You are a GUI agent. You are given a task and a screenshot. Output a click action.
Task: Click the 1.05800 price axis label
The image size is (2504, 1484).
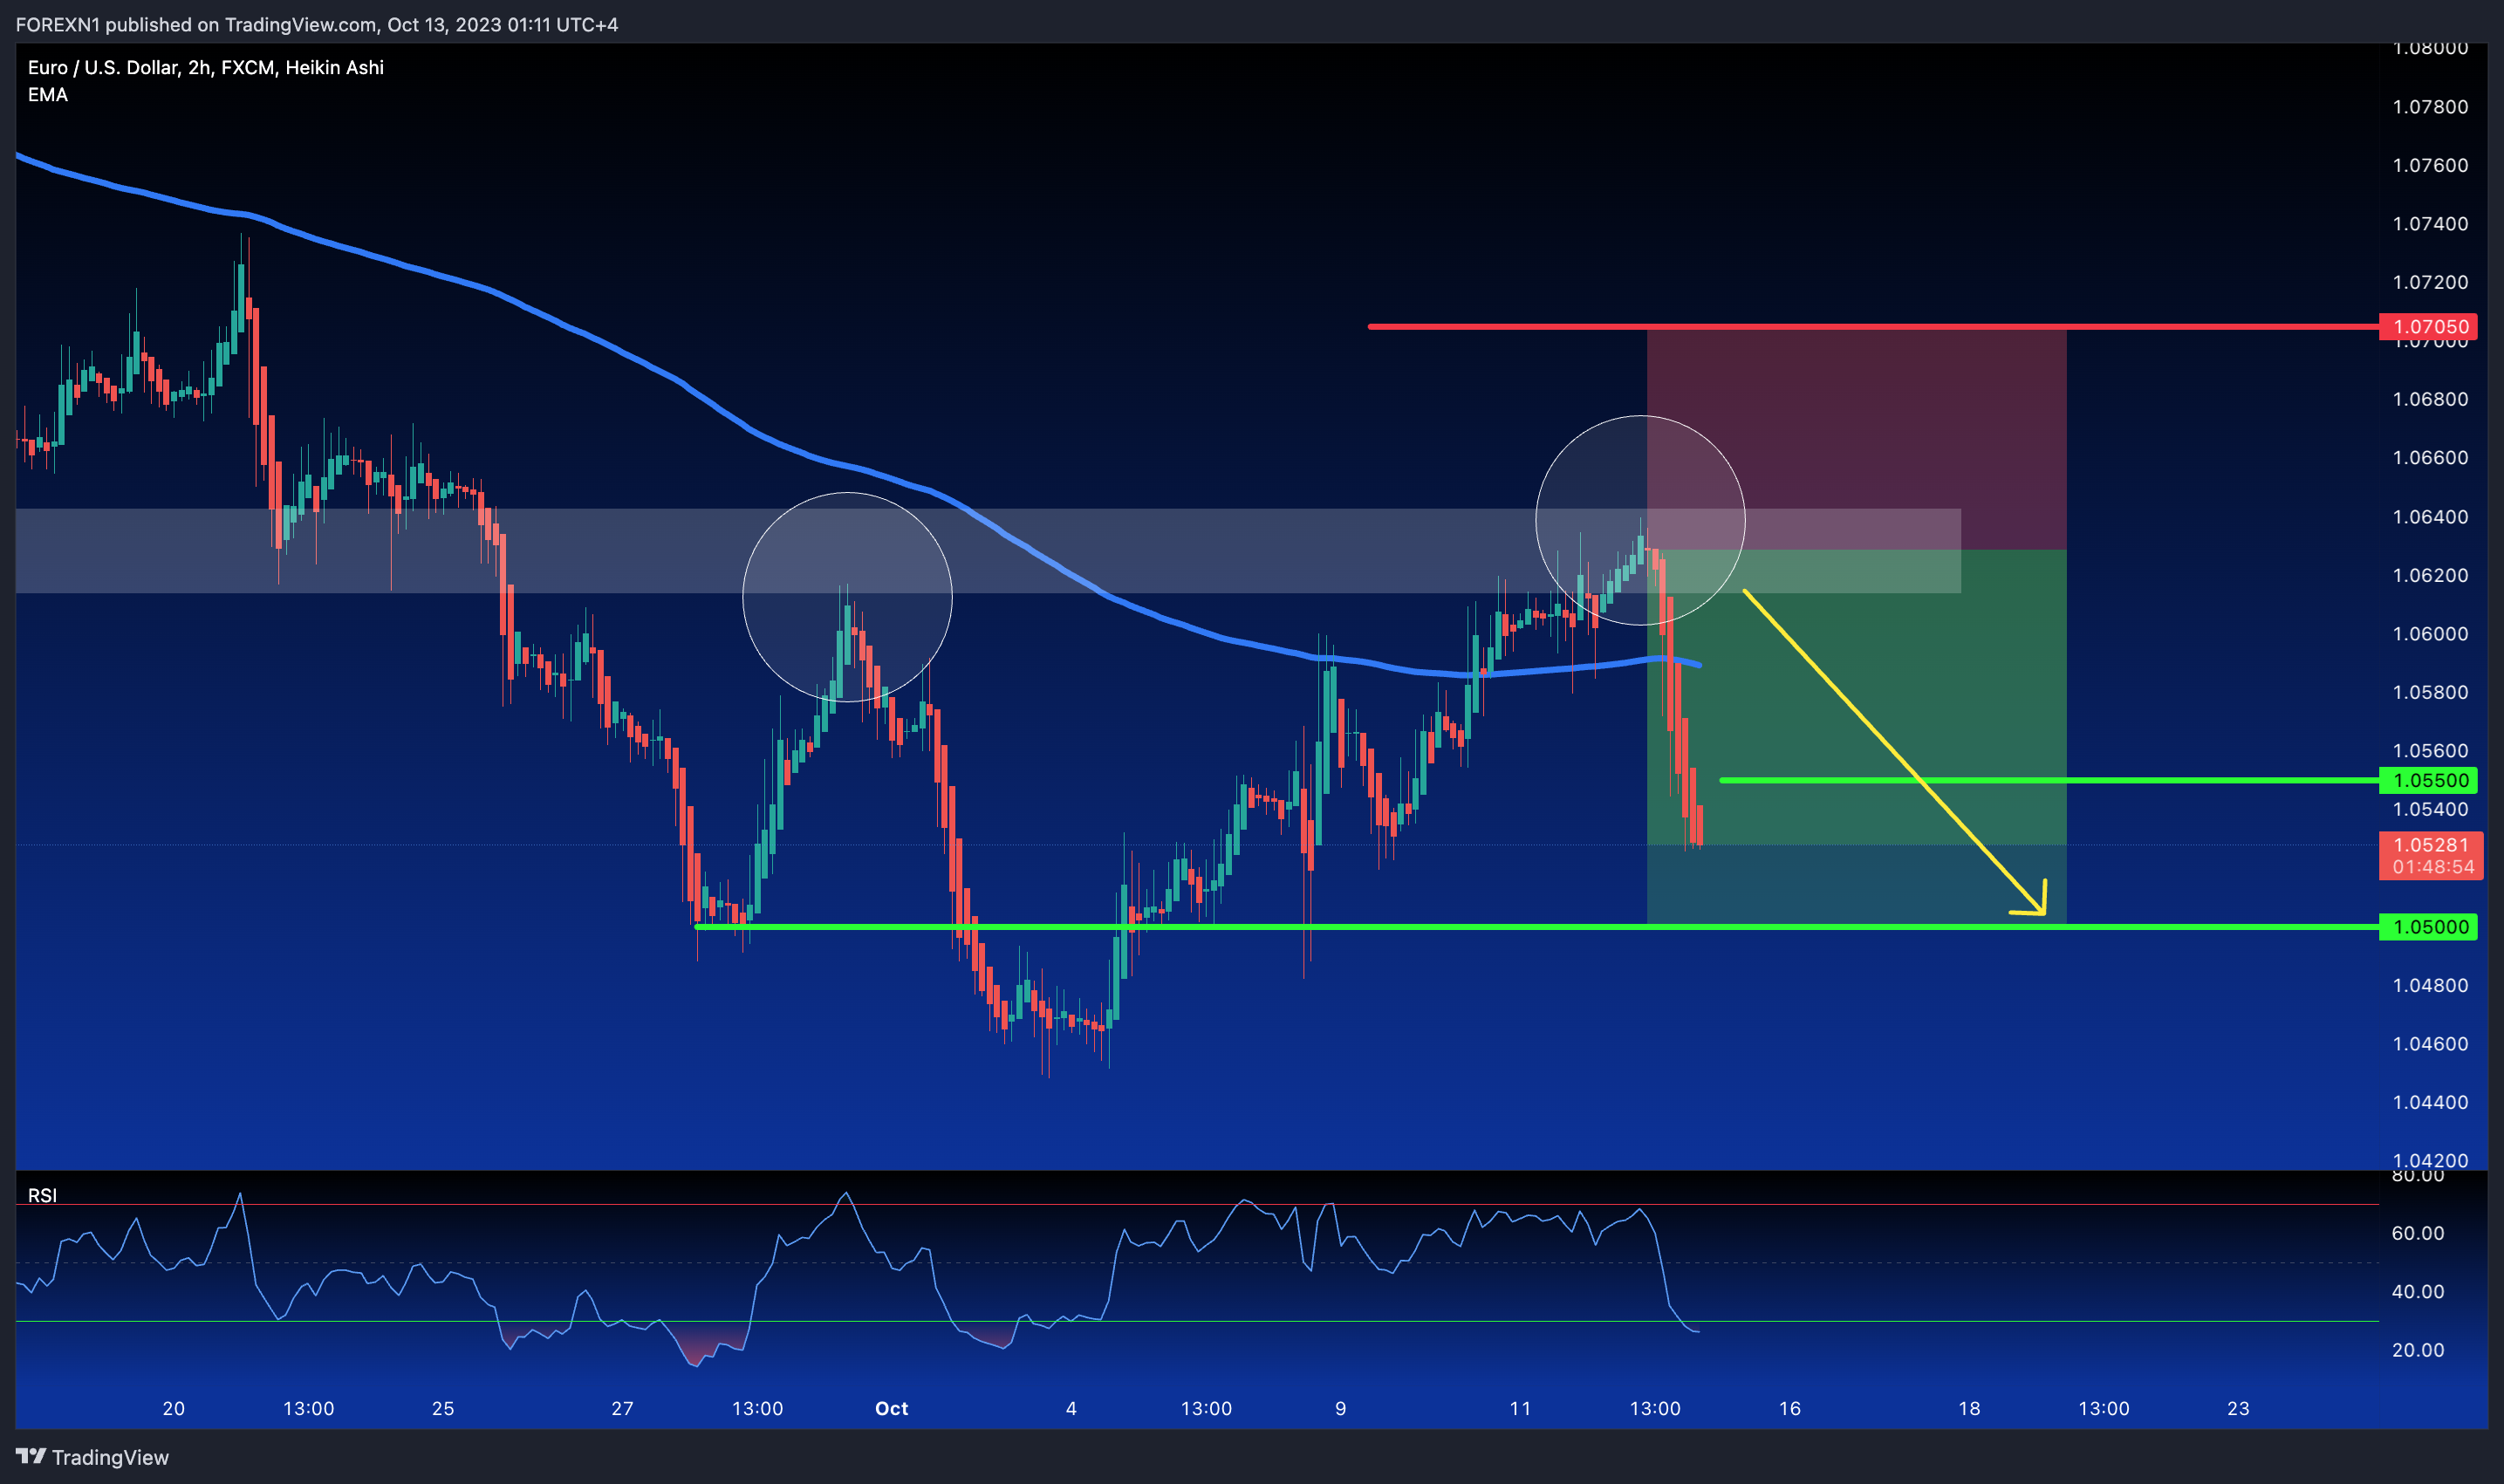point(2430,692)
